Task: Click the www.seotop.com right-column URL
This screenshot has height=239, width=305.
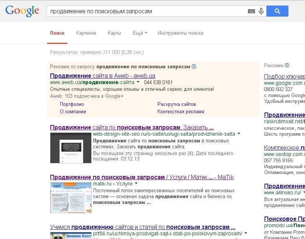Action: [x=284, y=154]
